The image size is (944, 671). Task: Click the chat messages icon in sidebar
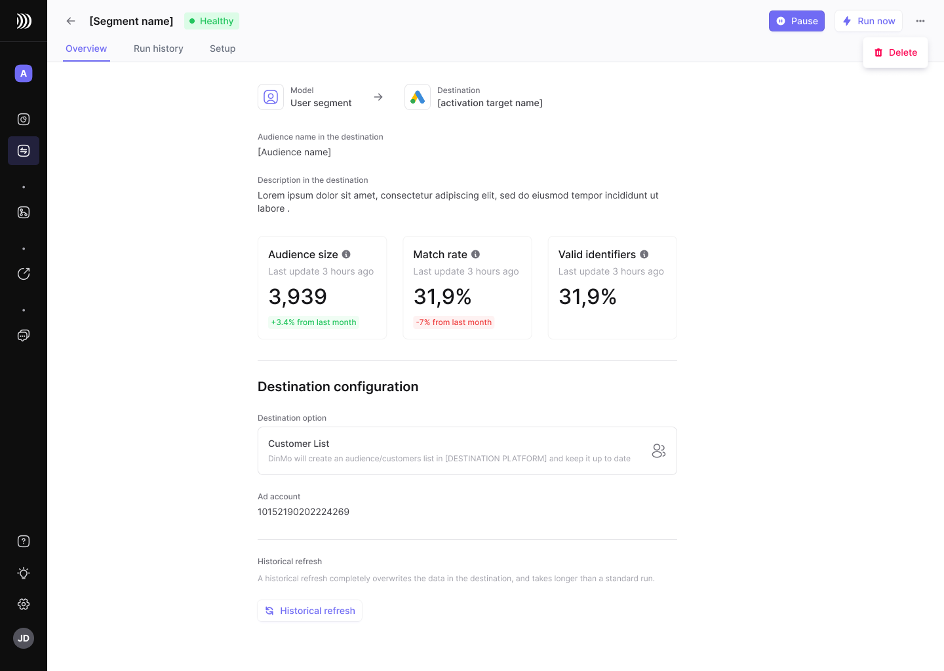pyautogui.click(x=24, y=335)
